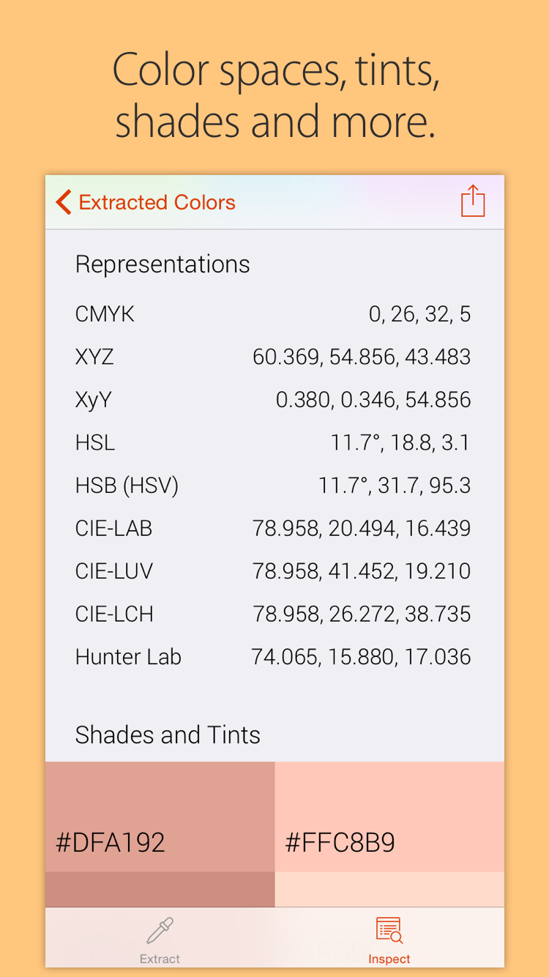Tap the HSL value row
This screenshot has height=977, width=549.
pyautogui.click(x=273, y=443)
